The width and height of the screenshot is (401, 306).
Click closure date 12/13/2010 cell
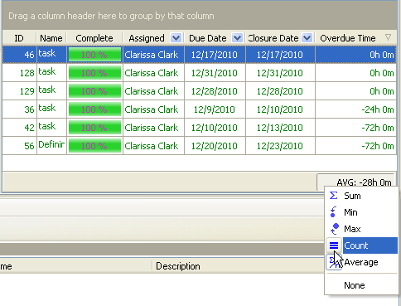pyautogui.click(x=280, y=128)
